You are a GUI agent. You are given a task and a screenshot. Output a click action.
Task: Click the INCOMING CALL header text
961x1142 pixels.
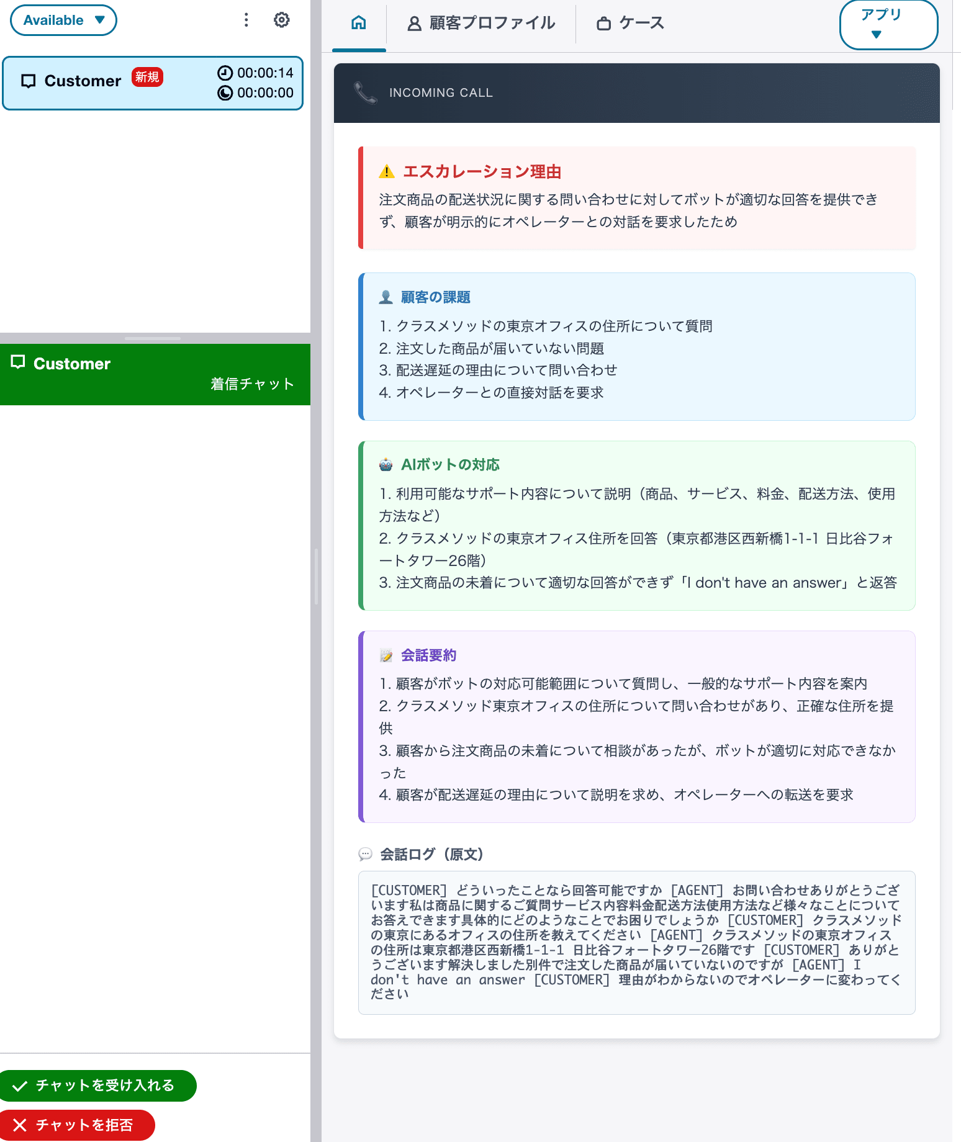point(441,92)
